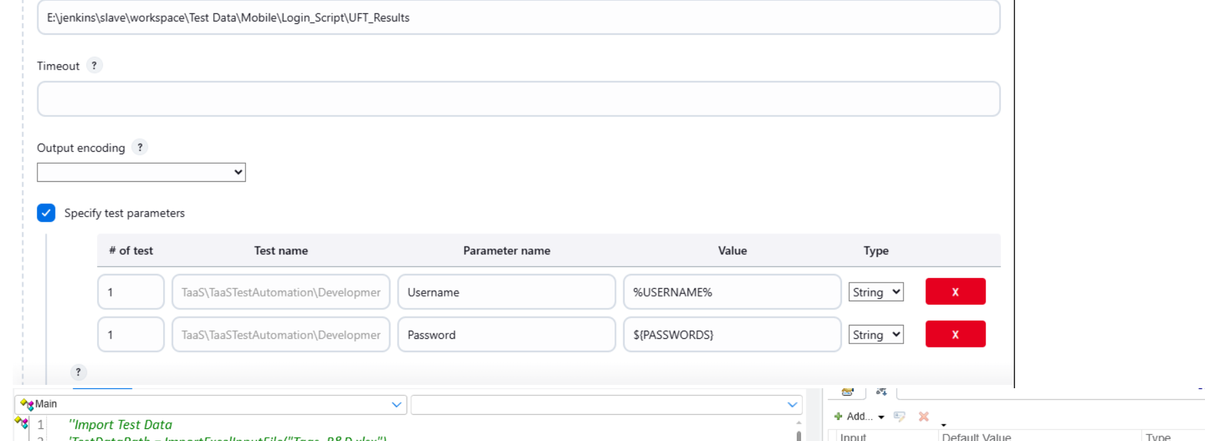Click the Output encoding help icon
The width and height of the screenshot is (1205, 441).
tap(140, 148)
